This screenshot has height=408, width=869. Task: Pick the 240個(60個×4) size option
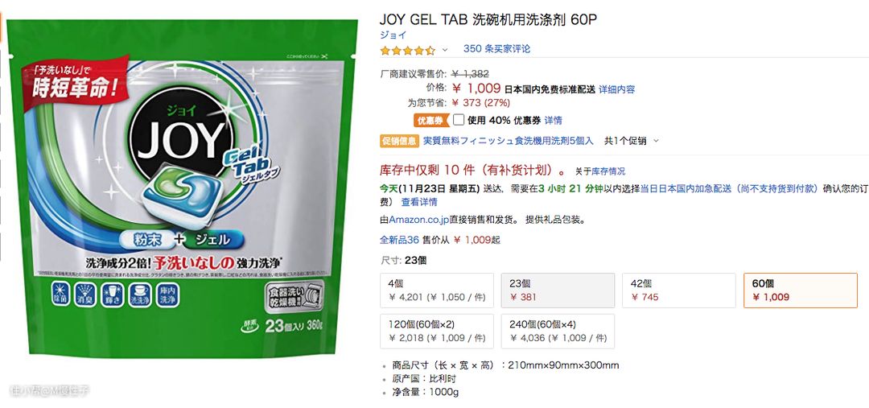click(558, 332)
